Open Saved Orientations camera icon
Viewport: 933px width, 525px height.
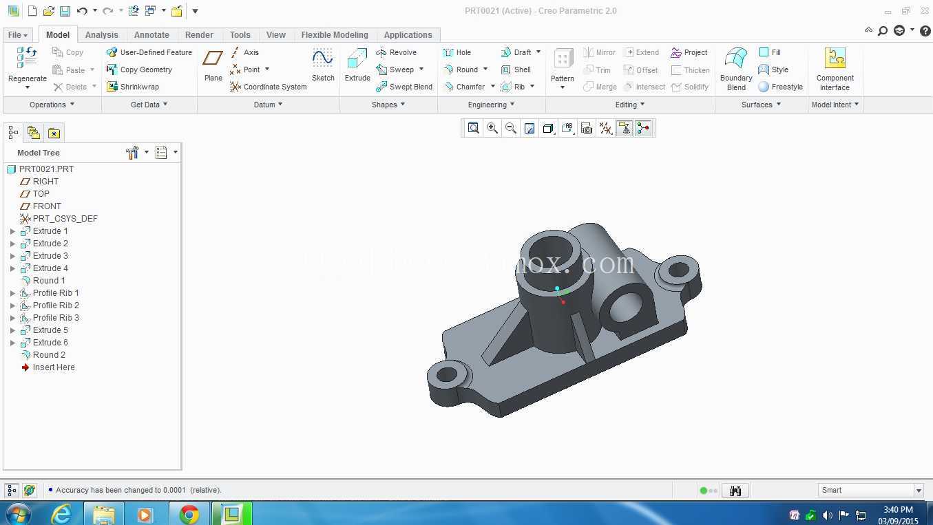pos(587,128)
